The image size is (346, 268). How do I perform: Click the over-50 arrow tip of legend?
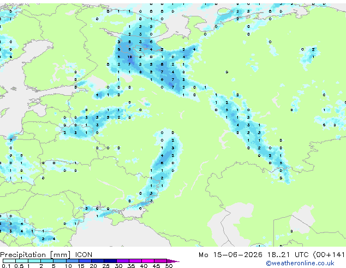[x=173, y=261]
